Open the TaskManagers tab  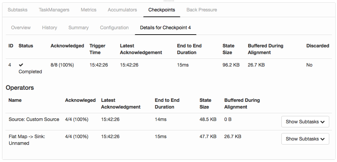[54, 10]
